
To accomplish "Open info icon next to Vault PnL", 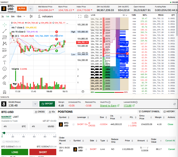I will [x=109, y=102].
